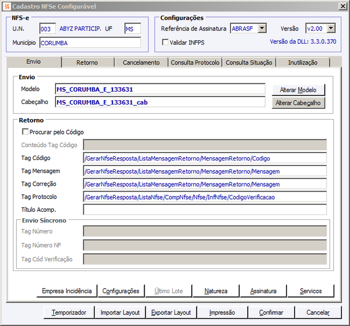
Task: Select the Envio tab
Action: [x=34, y=61]
